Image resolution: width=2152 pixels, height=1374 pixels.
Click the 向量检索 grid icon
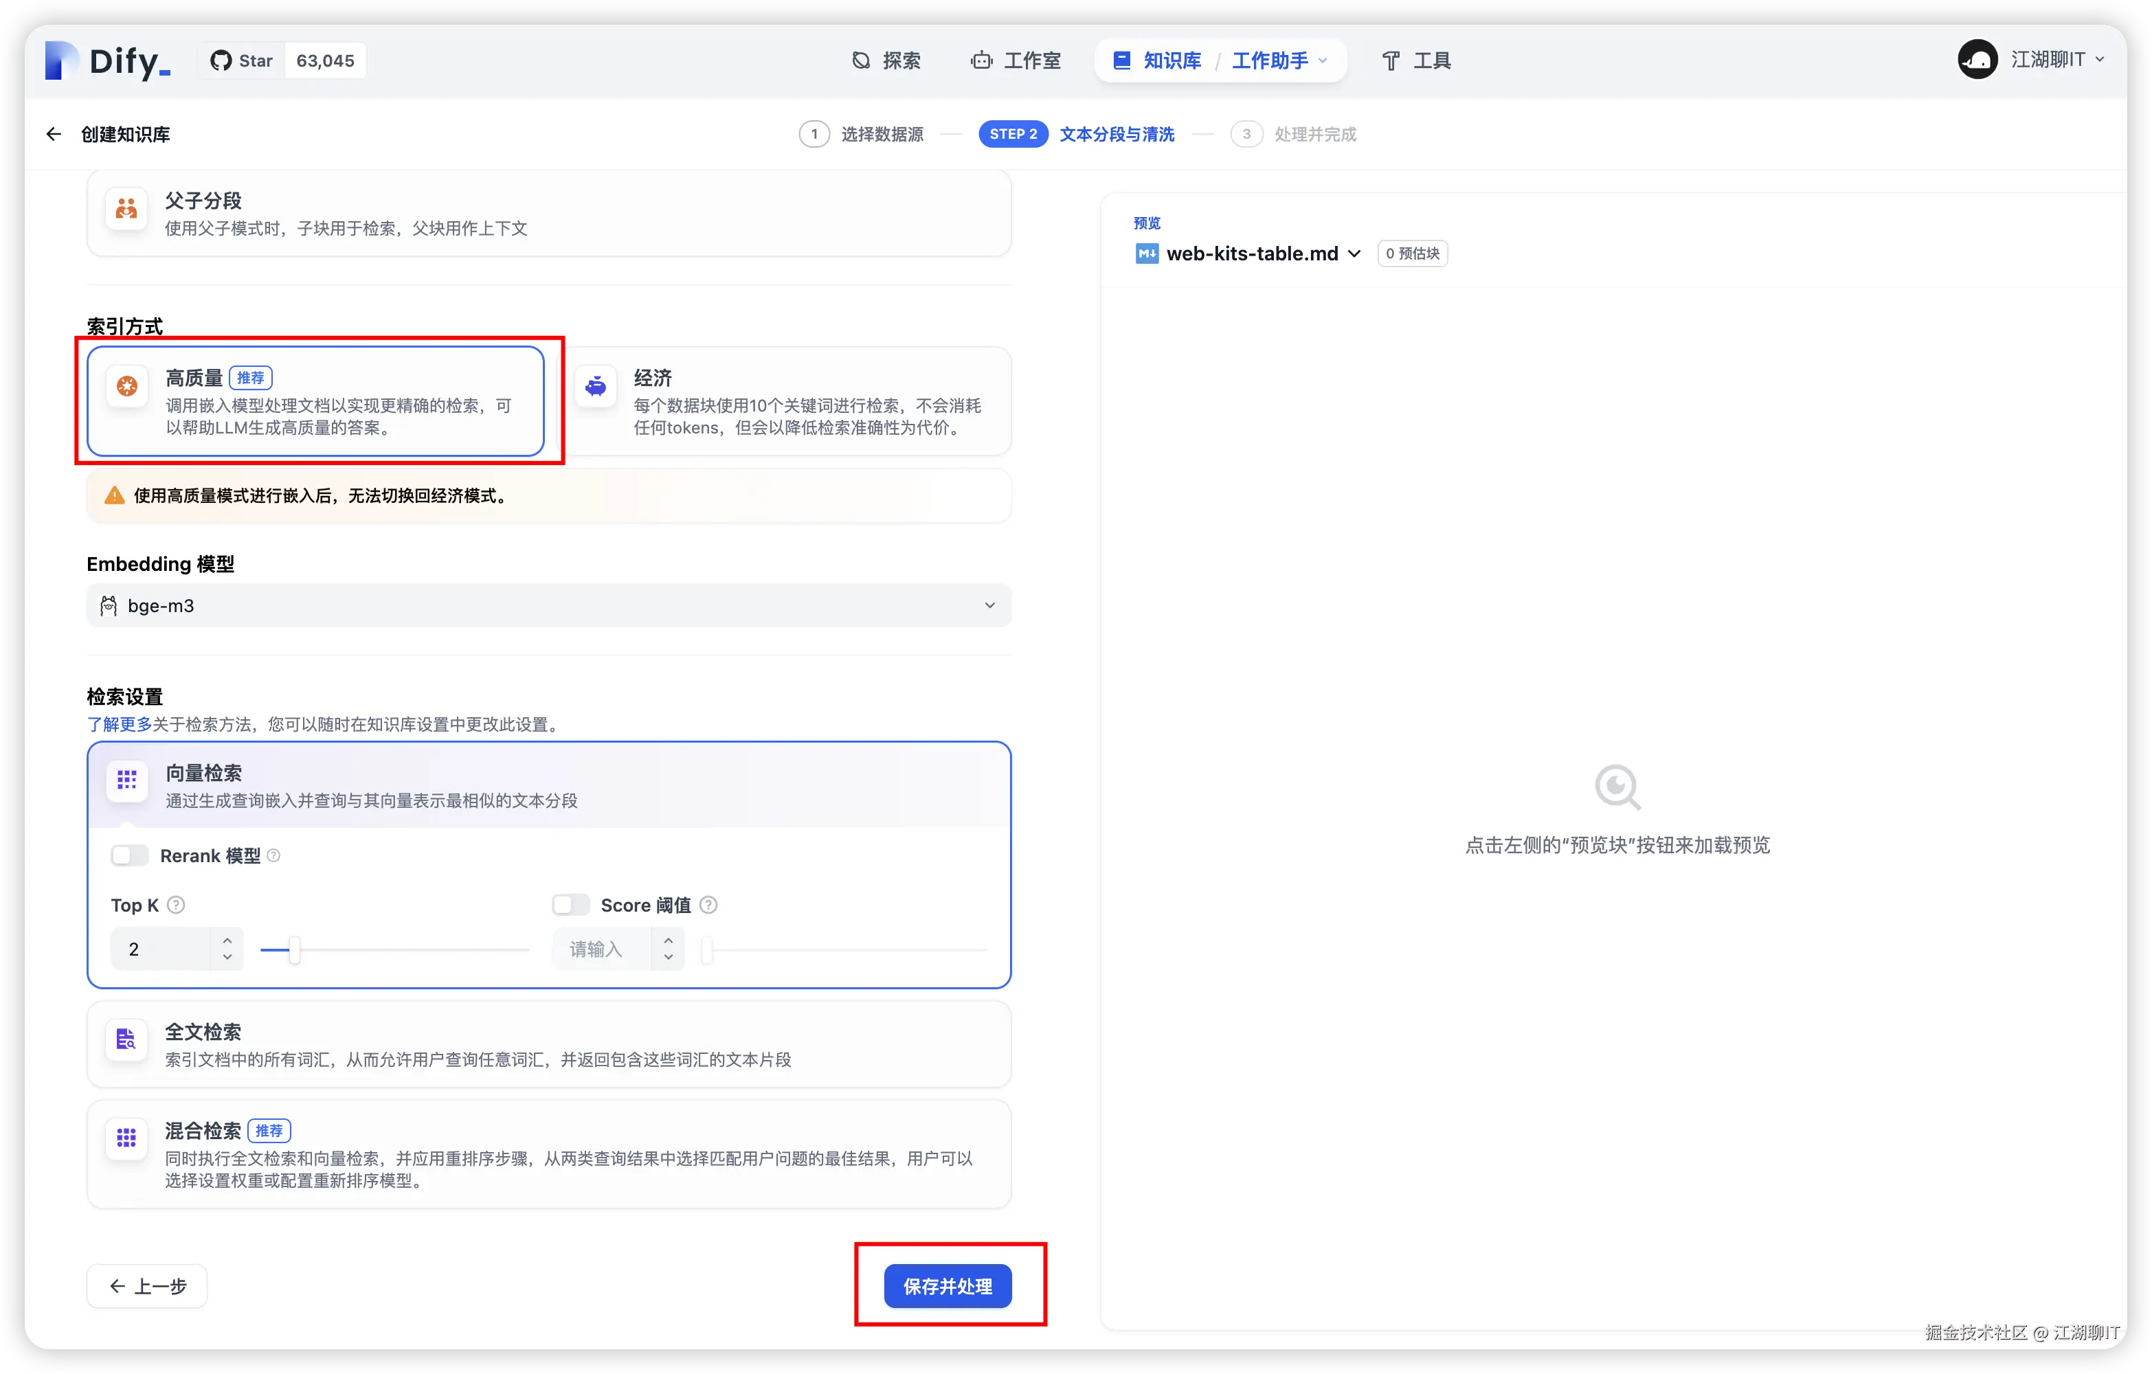(127, 780)
